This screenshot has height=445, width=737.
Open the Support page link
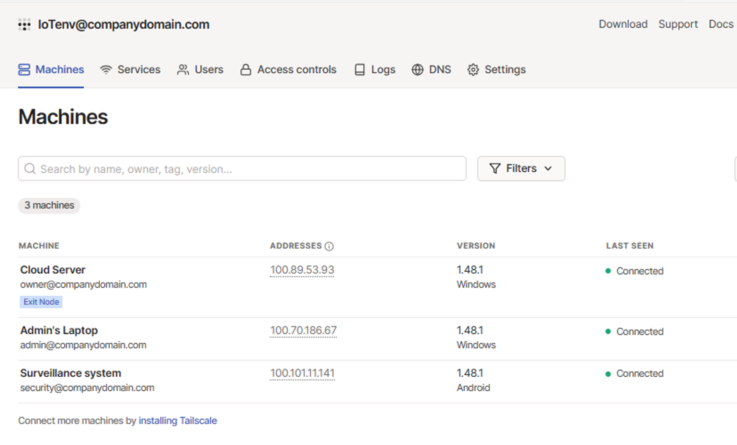click(x=678, y=24)
